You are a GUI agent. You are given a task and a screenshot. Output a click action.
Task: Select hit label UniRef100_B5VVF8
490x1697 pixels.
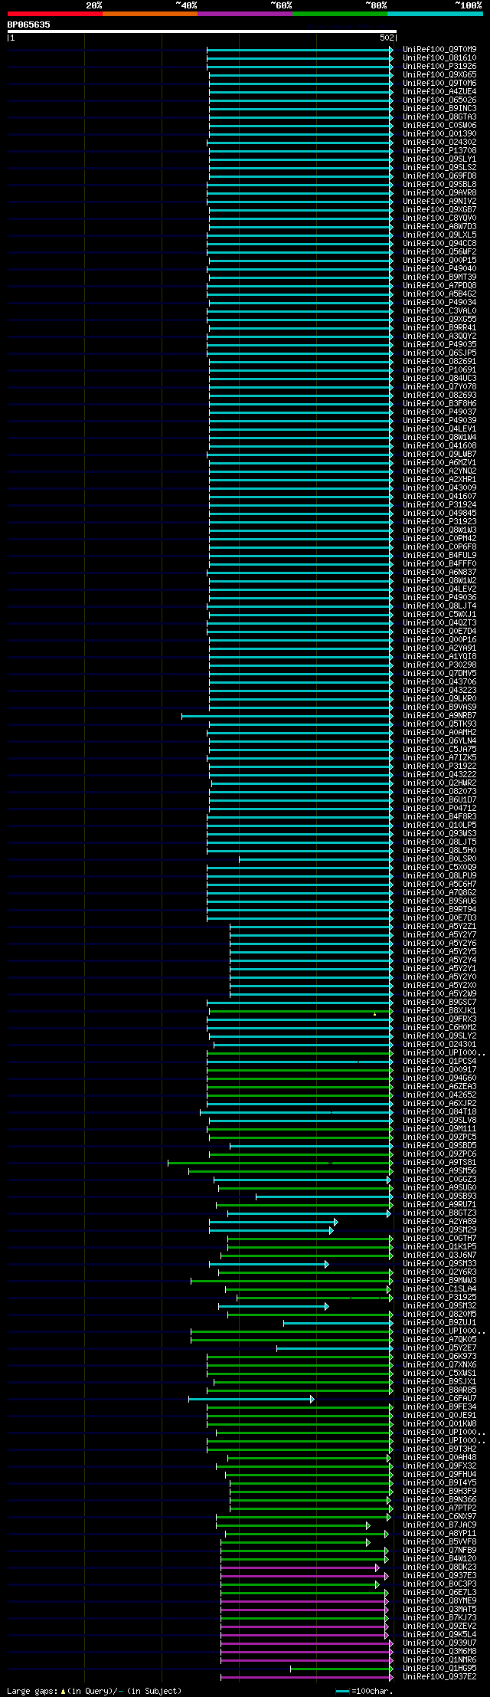(439, 1542)
